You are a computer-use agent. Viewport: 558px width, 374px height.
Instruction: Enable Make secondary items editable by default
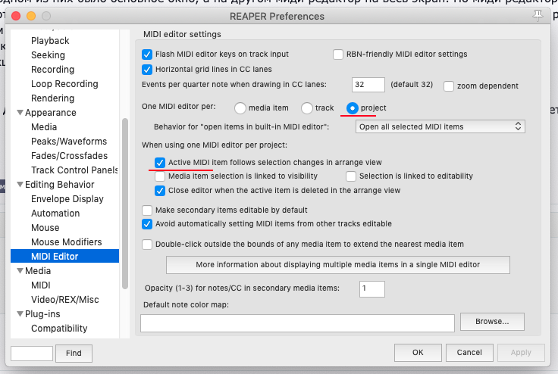pyautogui.click(x=147, y=210)
